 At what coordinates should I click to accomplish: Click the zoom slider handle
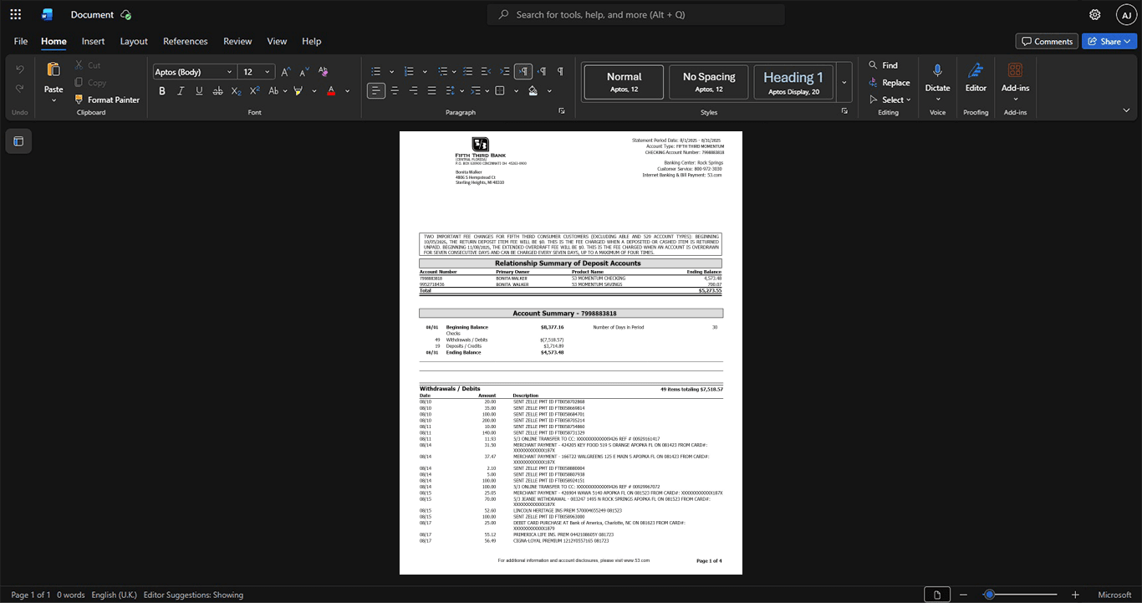tap(989, 595)
